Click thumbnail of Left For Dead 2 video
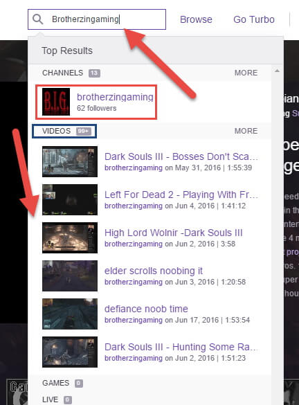 pos(70,199)
